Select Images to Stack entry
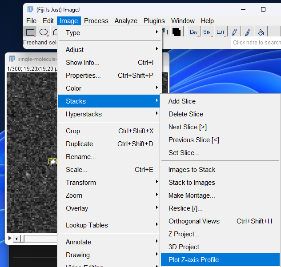 point(220,169)
